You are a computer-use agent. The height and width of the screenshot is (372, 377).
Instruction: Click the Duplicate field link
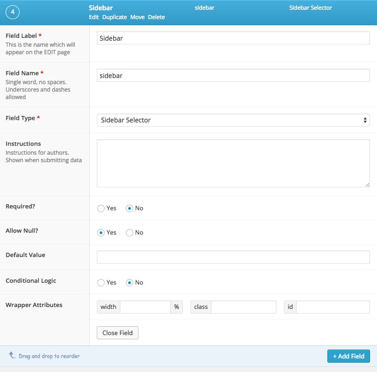pyautogui.click(x=115, y=17)
